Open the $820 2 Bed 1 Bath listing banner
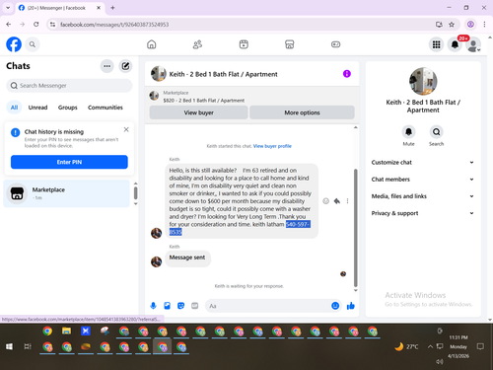 coord(251,97)
